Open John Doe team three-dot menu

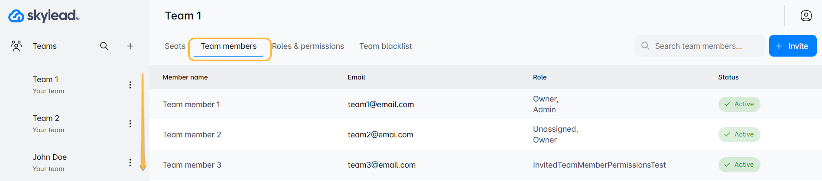click(130, 163)
